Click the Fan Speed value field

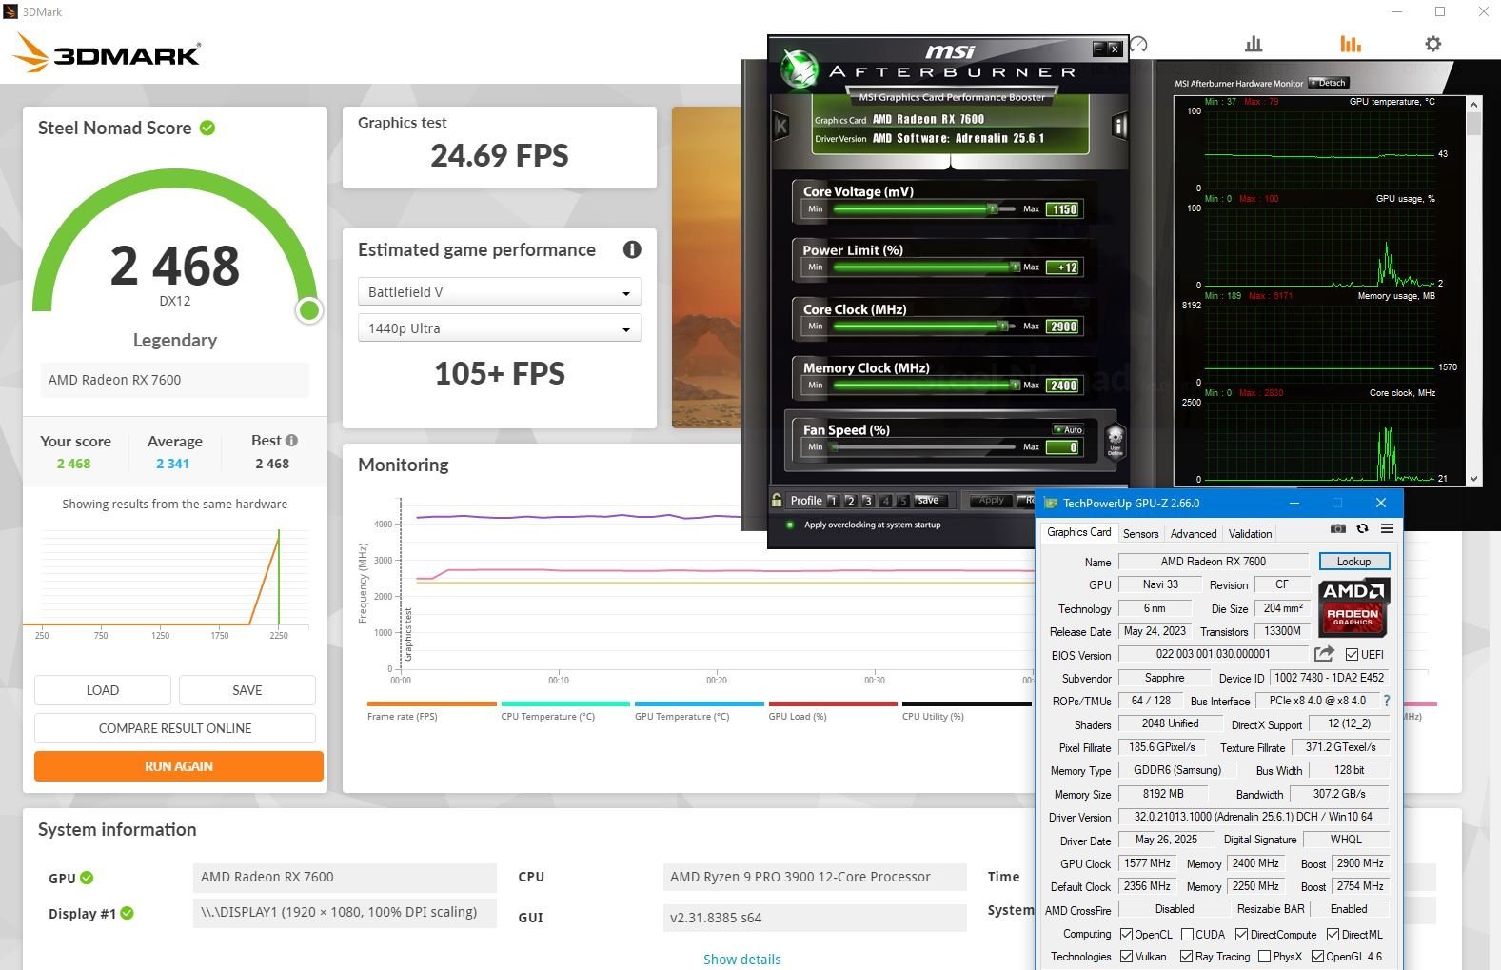click(1063, 446)
